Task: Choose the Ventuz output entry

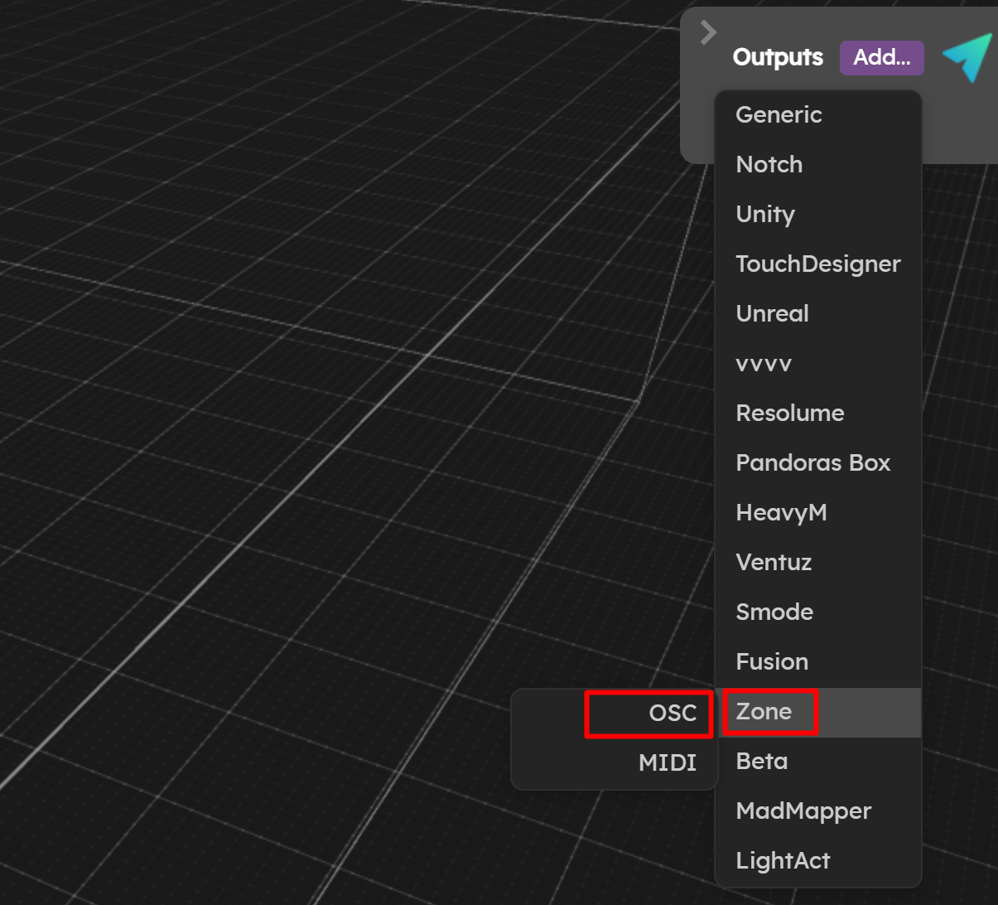Action: click(x=818, y=563)
